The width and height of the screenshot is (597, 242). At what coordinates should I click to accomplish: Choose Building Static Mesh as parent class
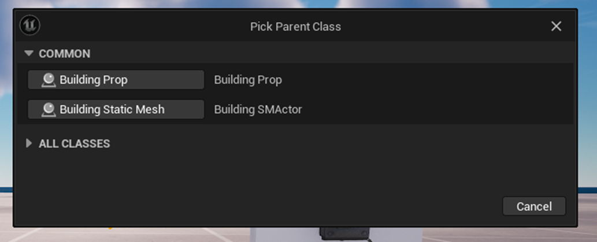tap(116, 109)
